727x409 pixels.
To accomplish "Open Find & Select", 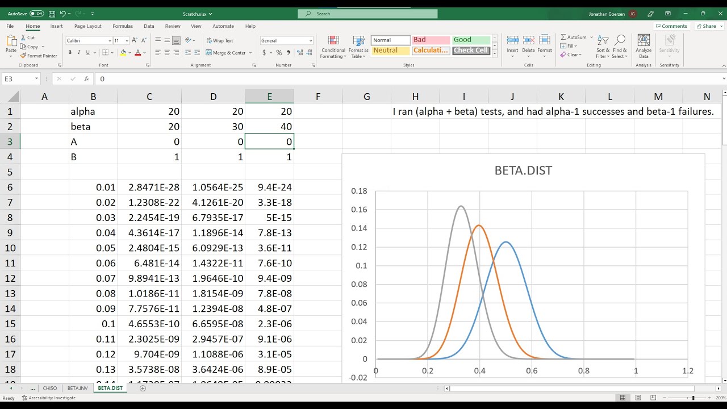I will [x=620, y=47].
